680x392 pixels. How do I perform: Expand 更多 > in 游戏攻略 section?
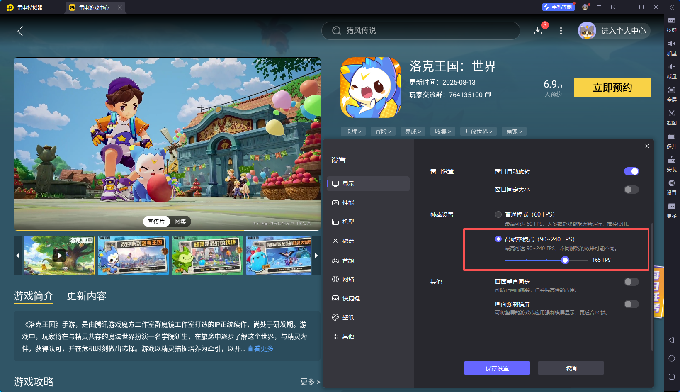point(310,382)
